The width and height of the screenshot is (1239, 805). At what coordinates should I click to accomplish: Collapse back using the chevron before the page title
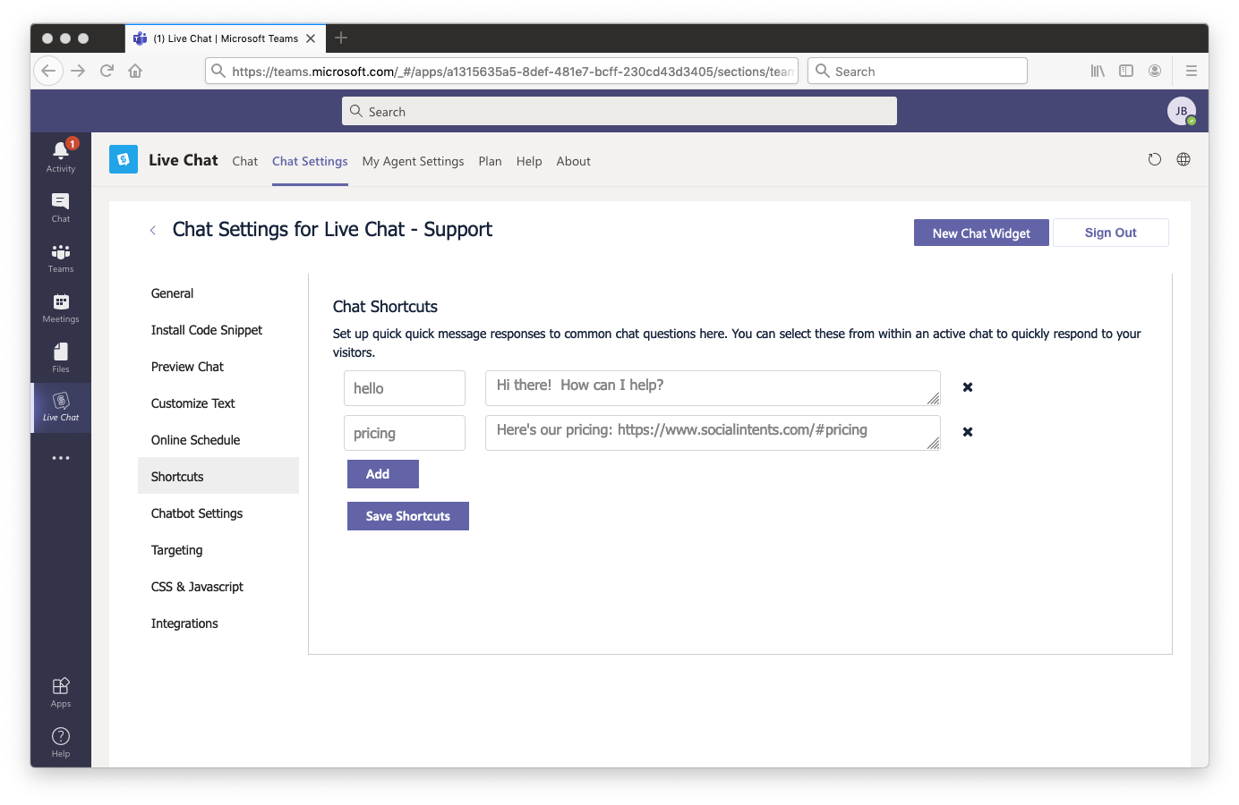tap(152, 230)
